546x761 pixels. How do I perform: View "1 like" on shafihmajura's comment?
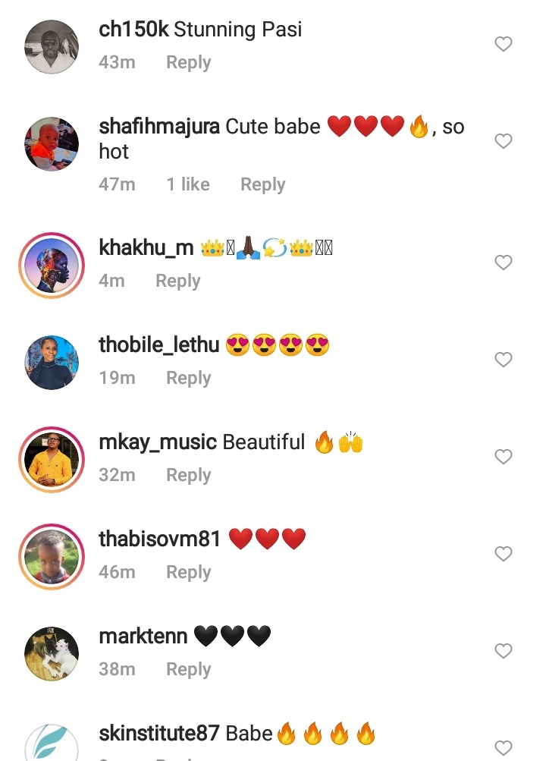pos(188,184)
